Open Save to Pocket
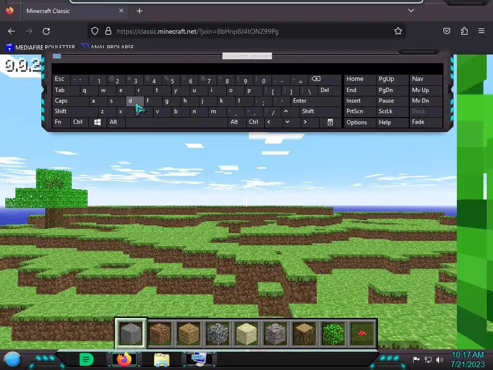The width and height of the screenshot is (493, 370). coord(446,31)
